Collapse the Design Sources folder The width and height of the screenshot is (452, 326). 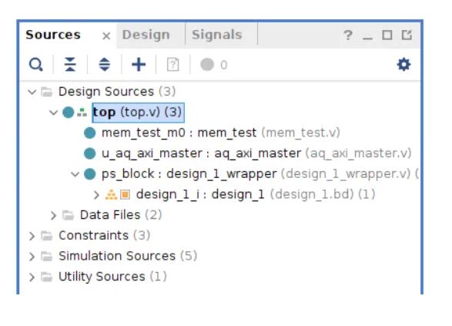32,92
